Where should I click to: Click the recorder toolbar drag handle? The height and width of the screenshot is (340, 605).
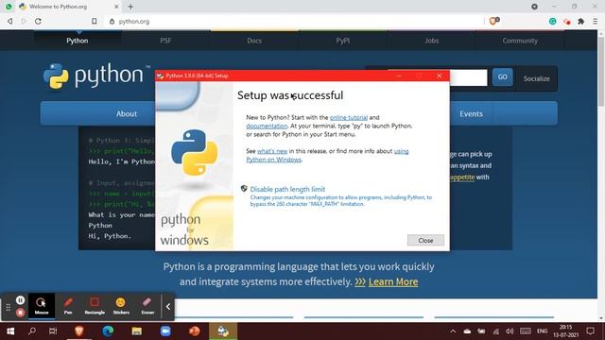point(9,307)
